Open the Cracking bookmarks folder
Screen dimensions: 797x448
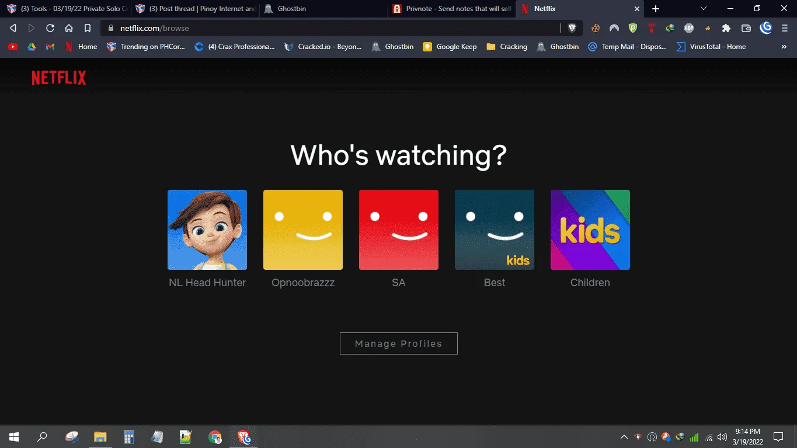[x=507, y=47]
